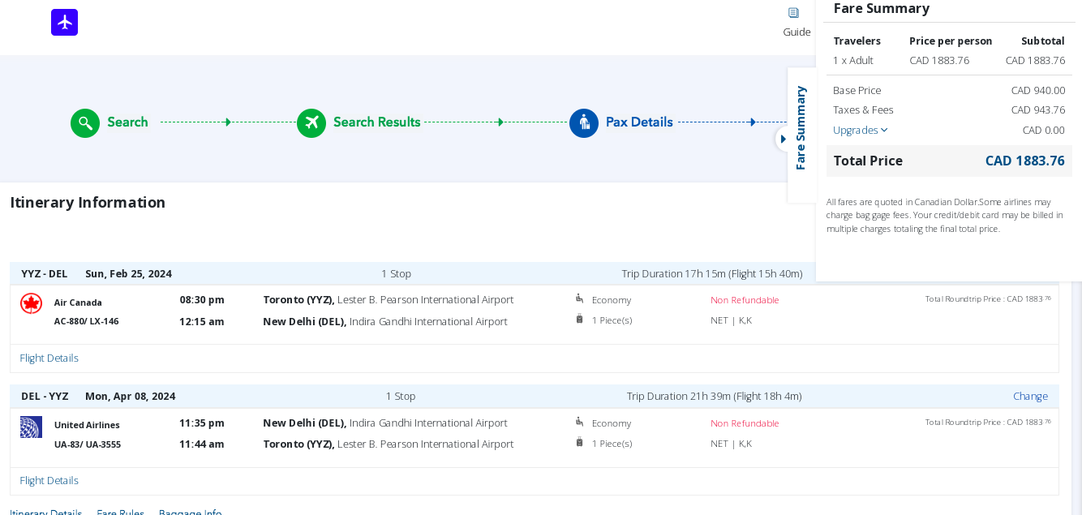
Task: Click the Air Canada maple leaf logo
Action: click(x=31, y=303)
